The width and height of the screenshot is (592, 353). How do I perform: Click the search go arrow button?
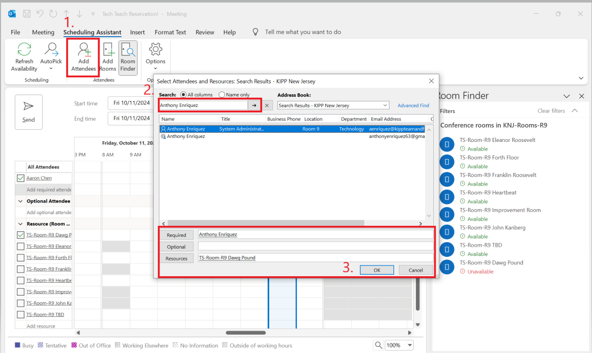pos(255,105)
